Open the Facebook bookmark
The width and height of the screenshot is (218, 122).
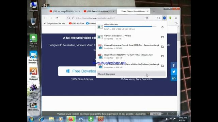click(91, 23)
